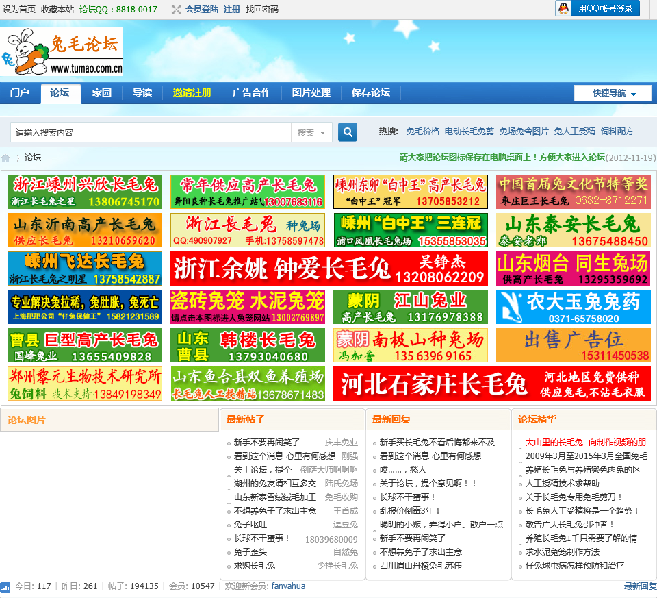The image size is (657, 598).
Task: Open the 瓷砖兔笼 水泥兔笼 ad banner
Action: tap(248, 307)
